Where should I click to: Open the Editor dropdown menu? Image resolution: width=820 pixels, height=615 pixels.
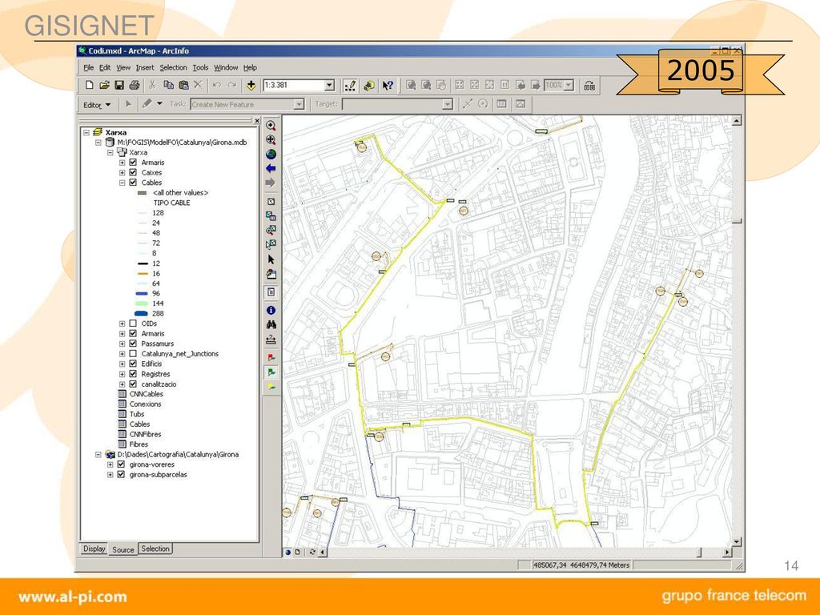click(x=97, y=105)
